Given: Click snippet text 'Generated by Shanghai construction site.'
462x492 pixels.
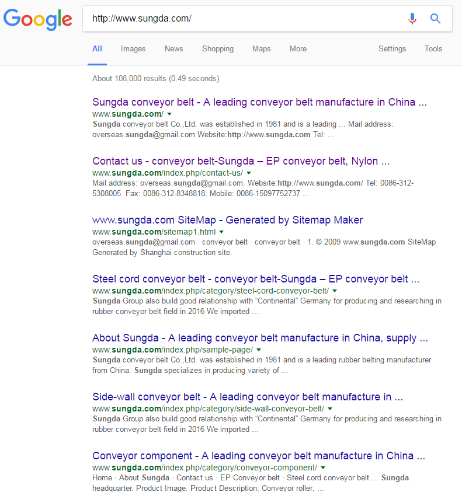Looking at the screenshot, I should [162, 253].
